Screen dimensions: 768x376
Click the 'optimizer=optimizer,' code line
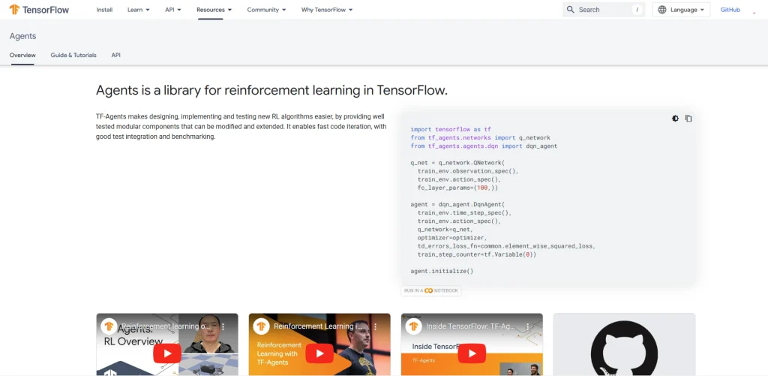452,238
